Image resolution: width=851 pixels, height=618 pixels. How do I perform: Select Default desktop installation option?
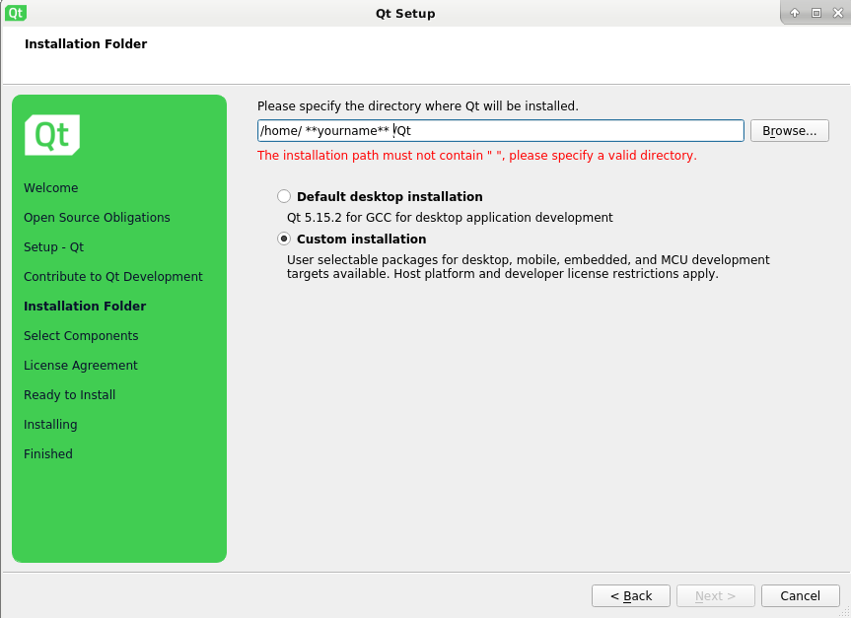pos(284,196)
